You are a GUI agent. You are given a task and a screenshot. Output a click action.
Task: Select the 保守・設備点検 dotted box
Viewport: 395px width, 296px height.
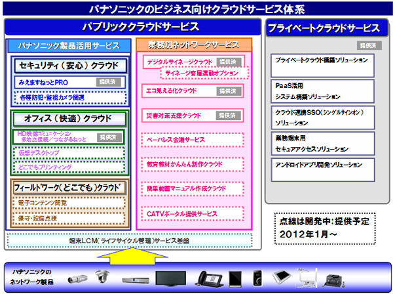(x=69, y=219)
